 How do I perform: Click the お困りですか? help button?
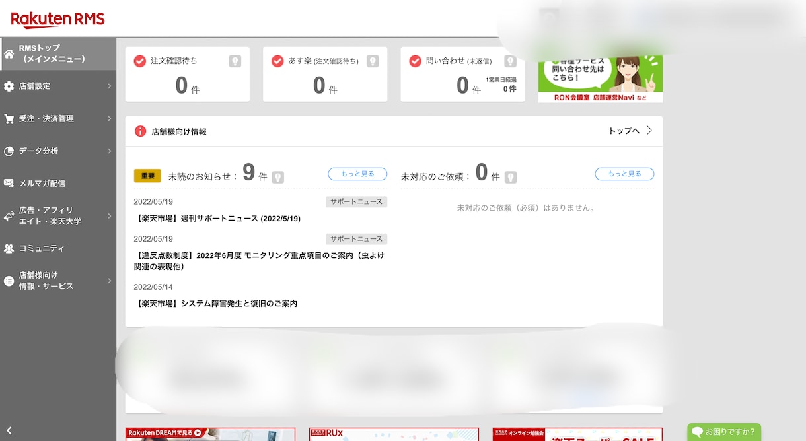(724, 432)
